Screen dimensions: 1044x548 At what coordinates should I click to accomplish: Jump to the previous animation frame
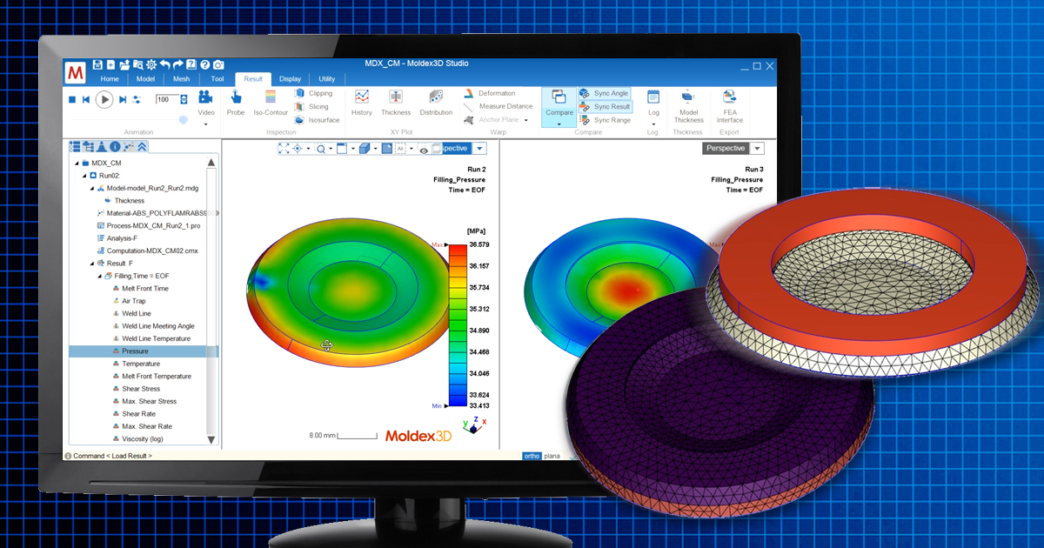pos(86,99)
